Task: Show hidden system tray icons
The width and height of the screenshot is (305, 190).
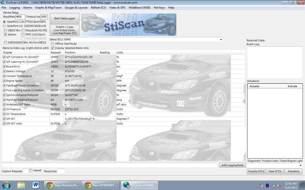Action: [256, 186]
